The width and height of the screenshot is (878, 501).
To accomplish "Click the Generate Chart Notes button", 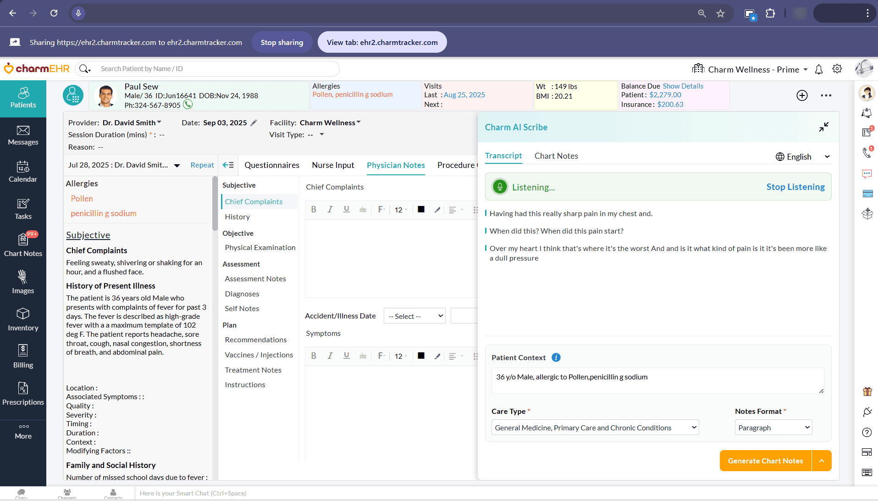I will point(765,461).
